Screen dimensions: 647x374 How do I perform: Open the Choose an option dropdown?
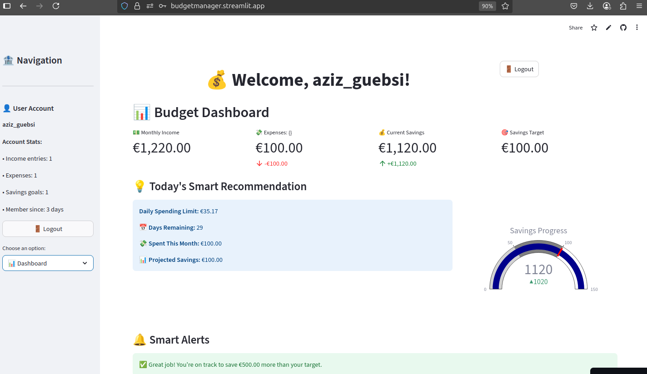48,263
